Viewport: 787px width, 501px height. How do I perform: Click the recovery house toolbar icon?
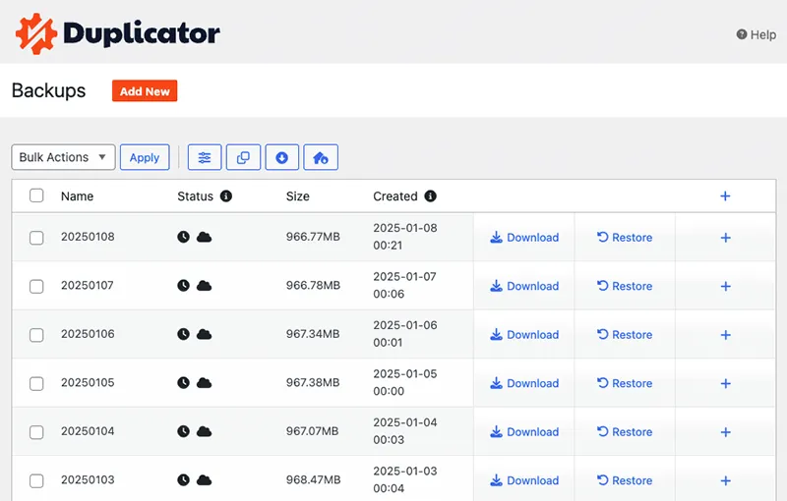click(x=321, y=157)
